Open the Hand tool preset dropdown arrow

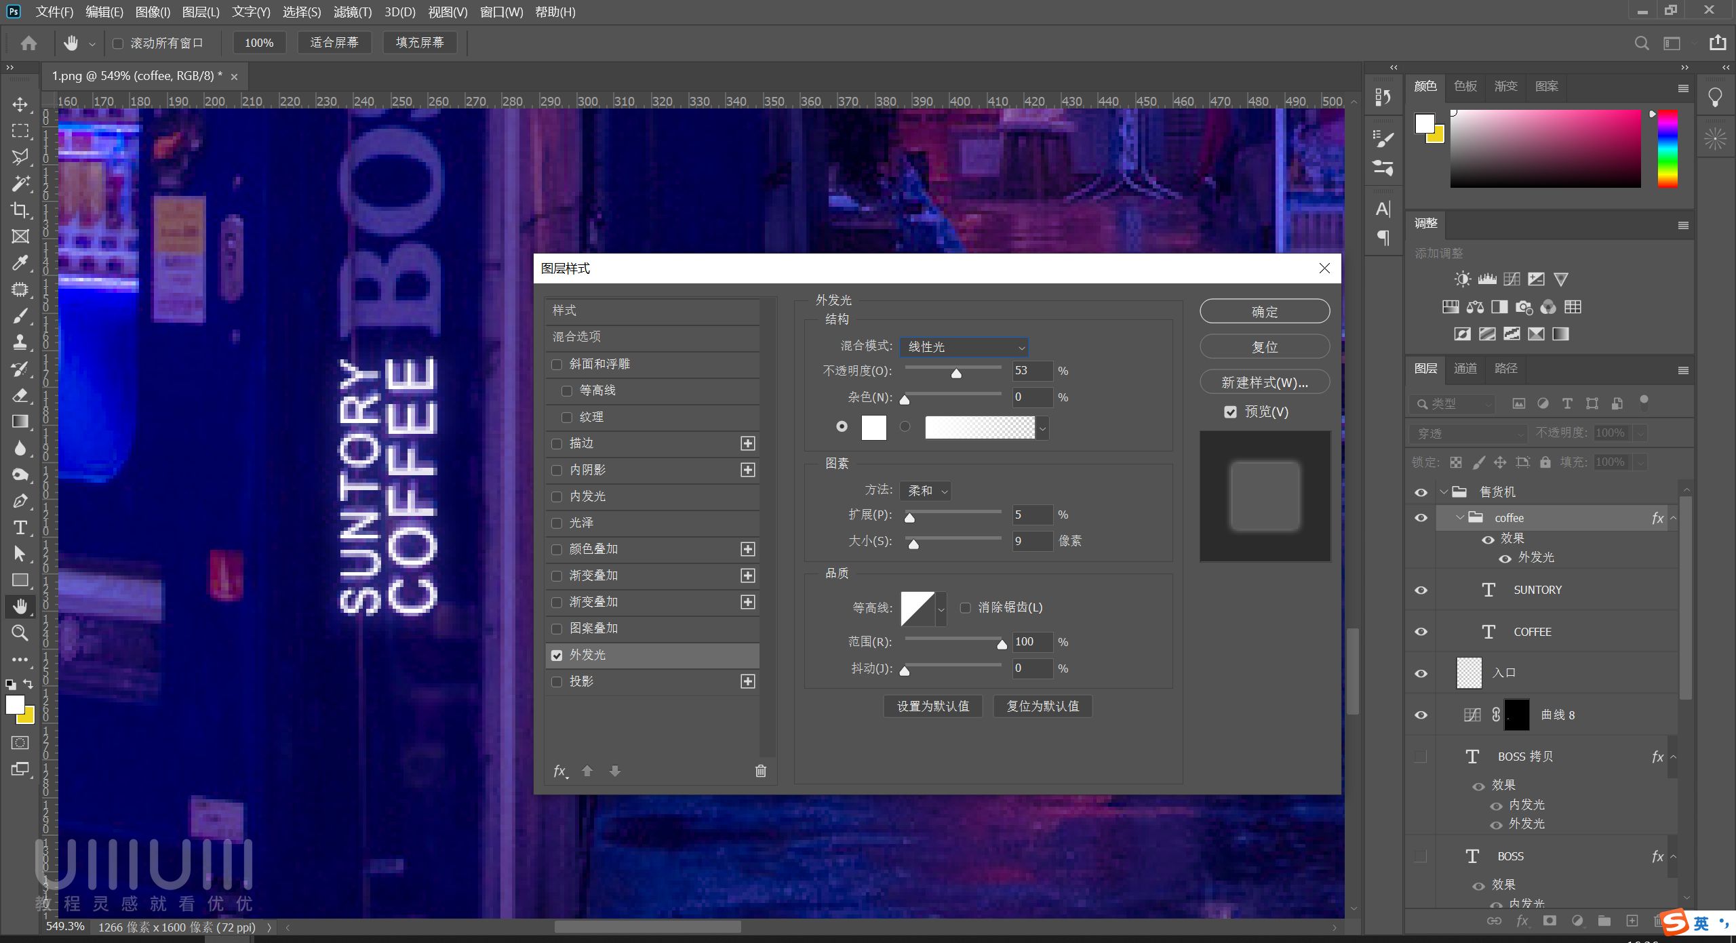coord(92,43)
